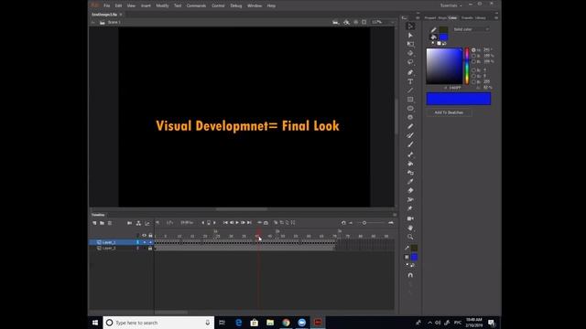Open the Color panel options menu
The image size is (586, 329).
pyautogui.click(x=496, y=17)
